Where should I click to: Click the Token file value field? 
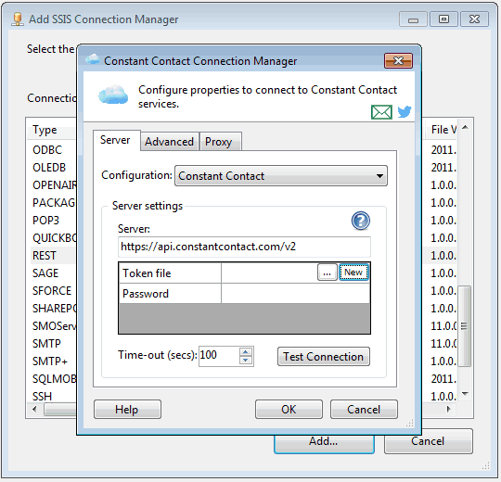tap(269, 273)
